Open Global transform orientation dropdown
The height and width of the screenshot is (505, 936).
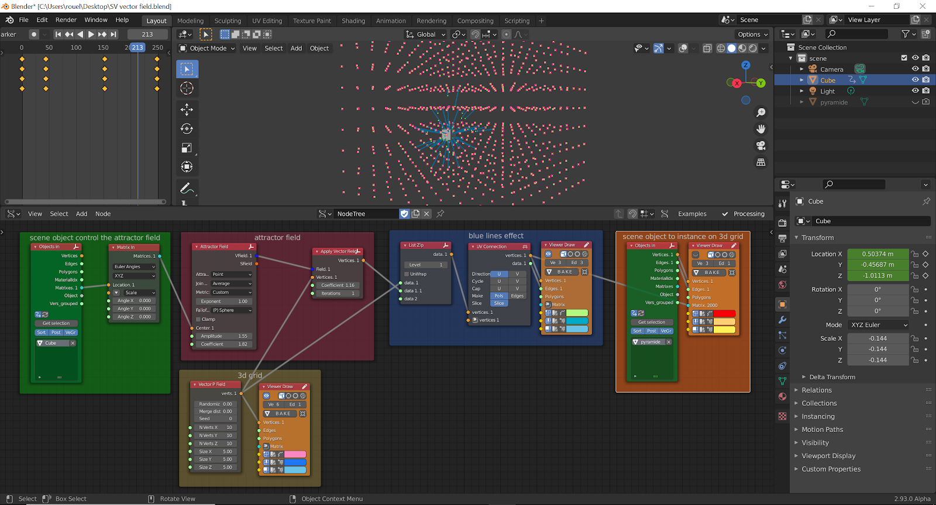[426, 34]
